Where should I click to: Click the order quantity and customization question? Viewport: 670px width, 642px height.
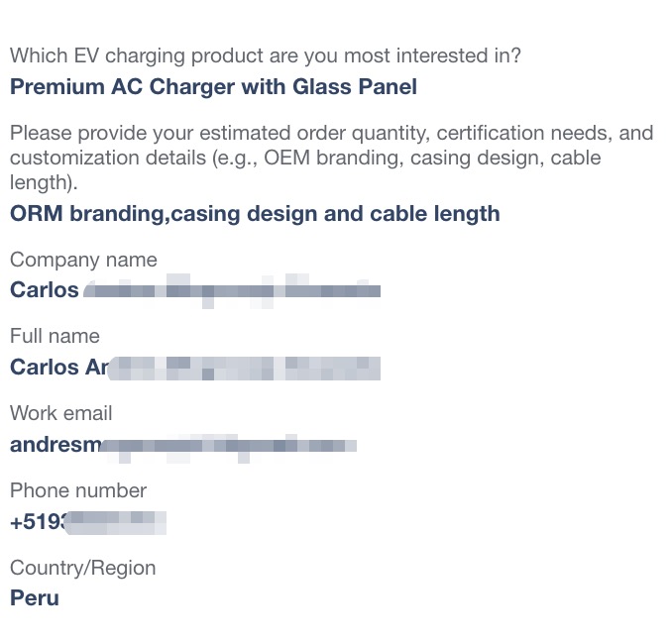tap(332, 158)
